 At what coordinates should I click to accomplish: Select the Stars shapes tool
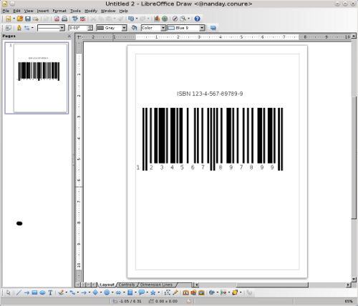(153, 292)
